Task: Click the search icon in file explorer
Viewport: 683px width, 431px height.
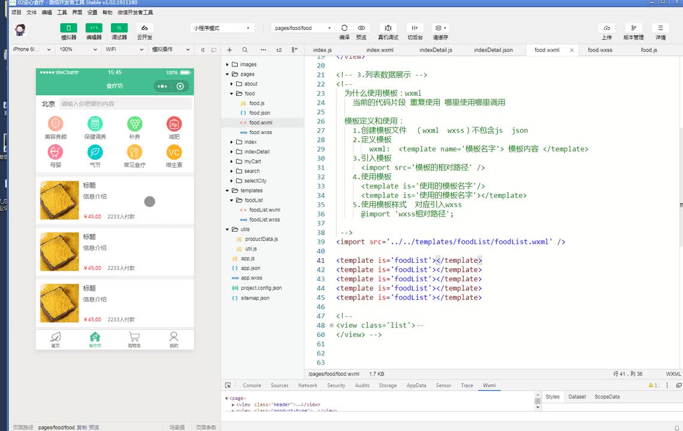Action: (x=244, y=50)
